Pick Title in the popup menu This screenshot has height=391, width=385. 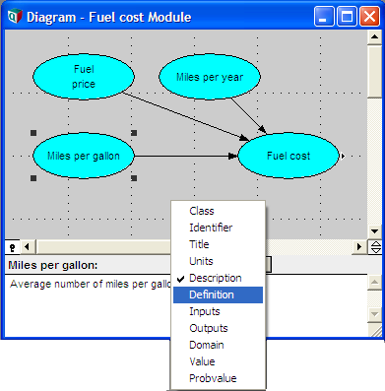click(218, 244)
